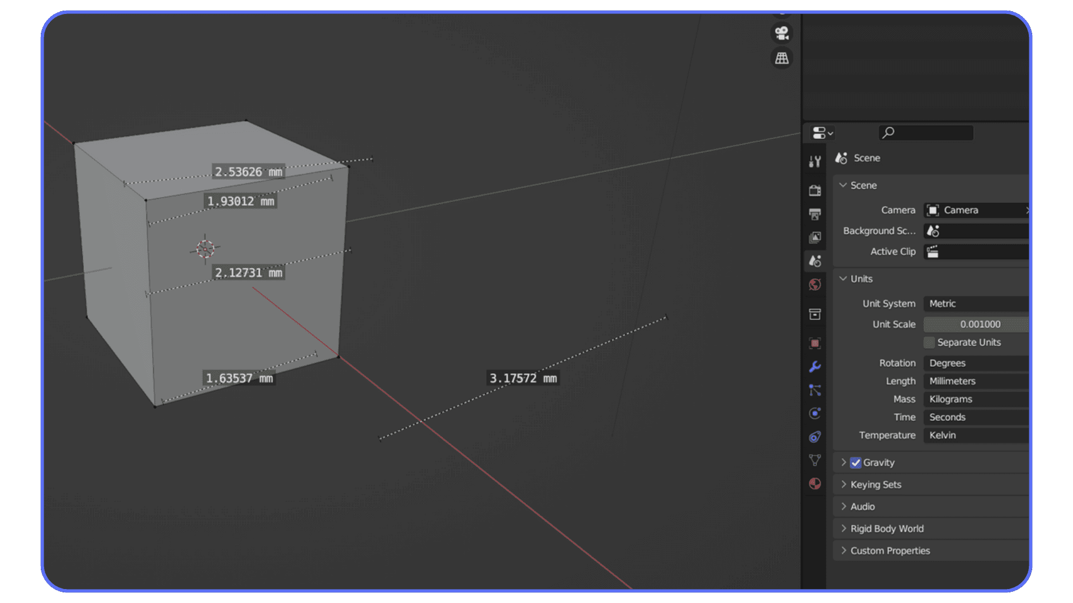The height and width of the screenshot is (603, 1073).
Task: Click the properties search field
Action: pos(925,133)
